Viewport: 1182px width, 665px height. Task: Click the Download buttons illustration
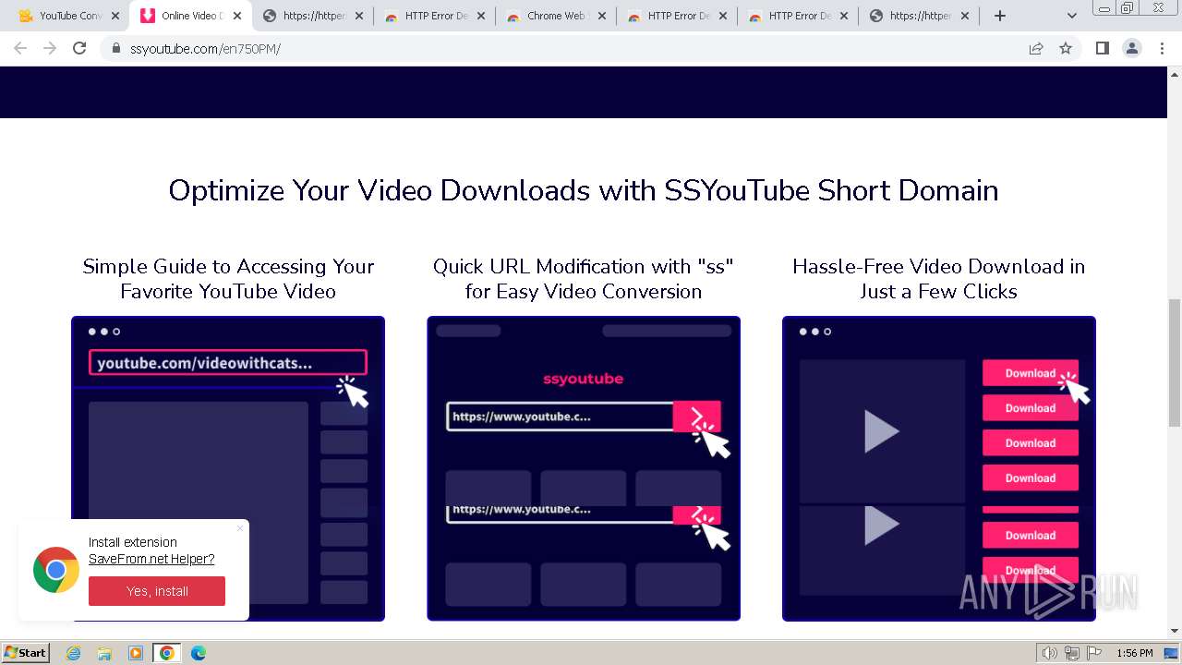[x=939, y=468]
